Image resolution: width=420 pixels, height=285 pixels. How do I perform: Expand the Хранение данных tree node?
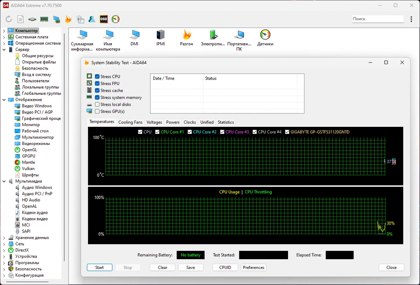(4, 238)
